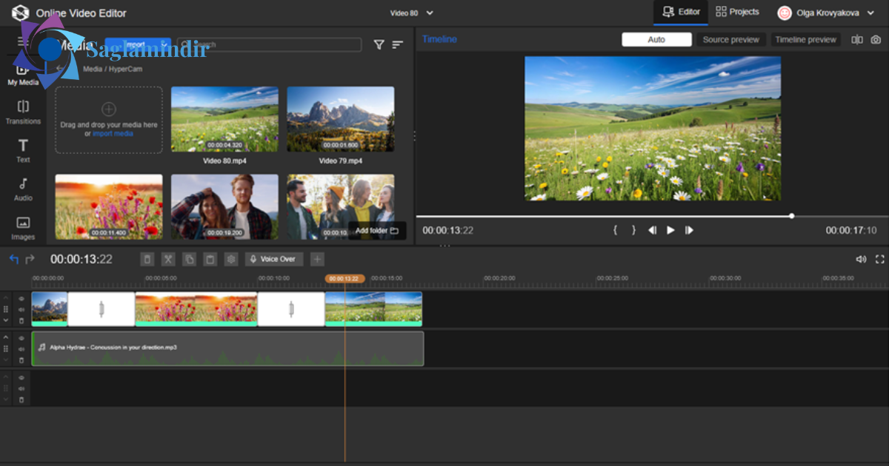
Task: Hide the Alpha Hydrae audio track
Action: 21,338
